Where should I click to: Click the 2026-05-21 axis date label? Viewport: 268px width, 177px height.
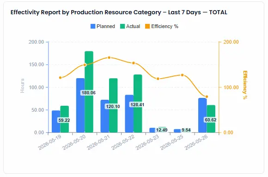pyautogui.click(x=98, y=143)
